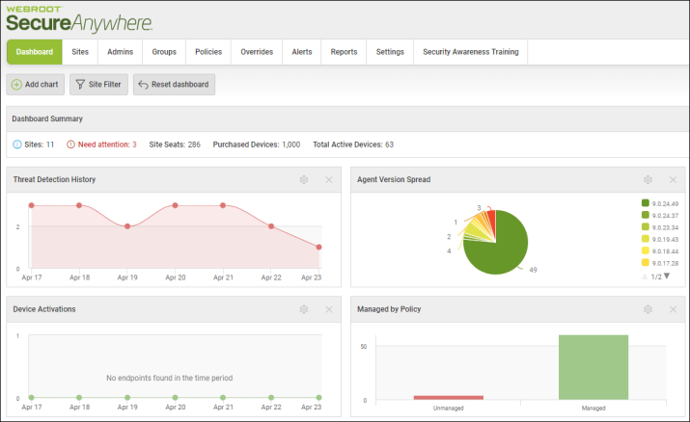Go to previous legend page arrow

click(x=645, y=277)
